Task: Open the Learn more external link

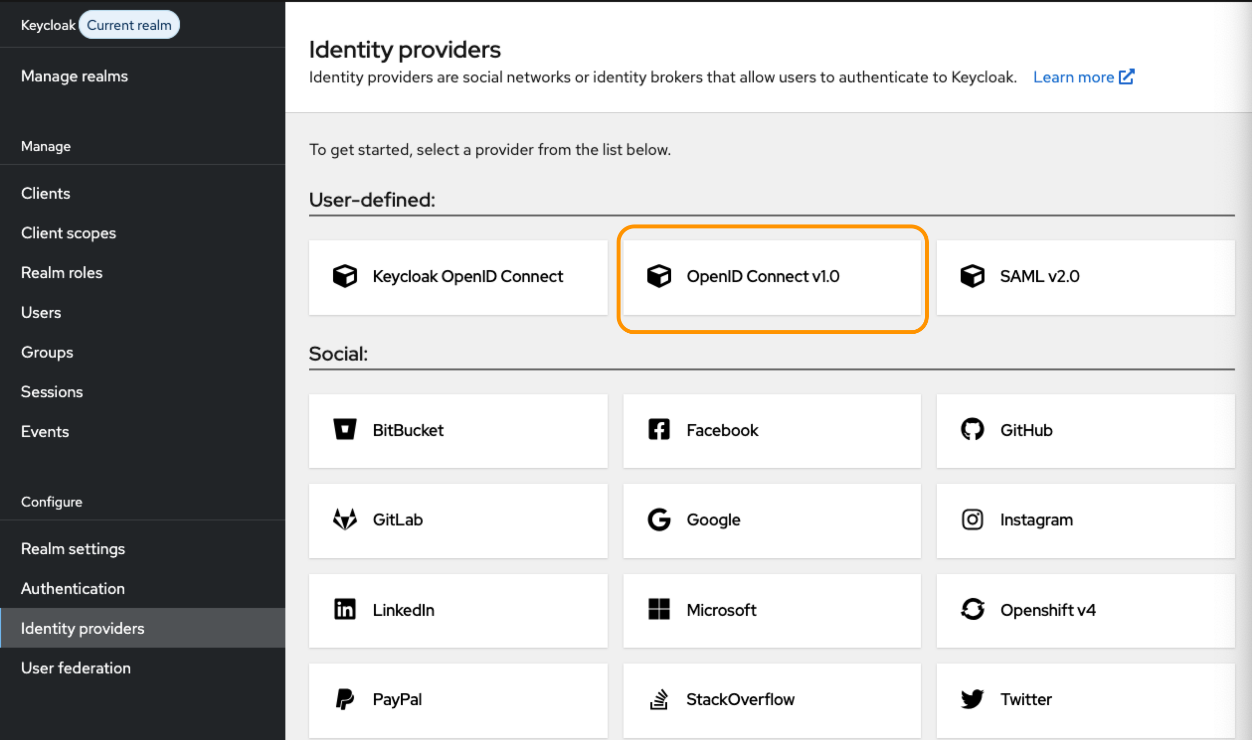Action: 1083,77
